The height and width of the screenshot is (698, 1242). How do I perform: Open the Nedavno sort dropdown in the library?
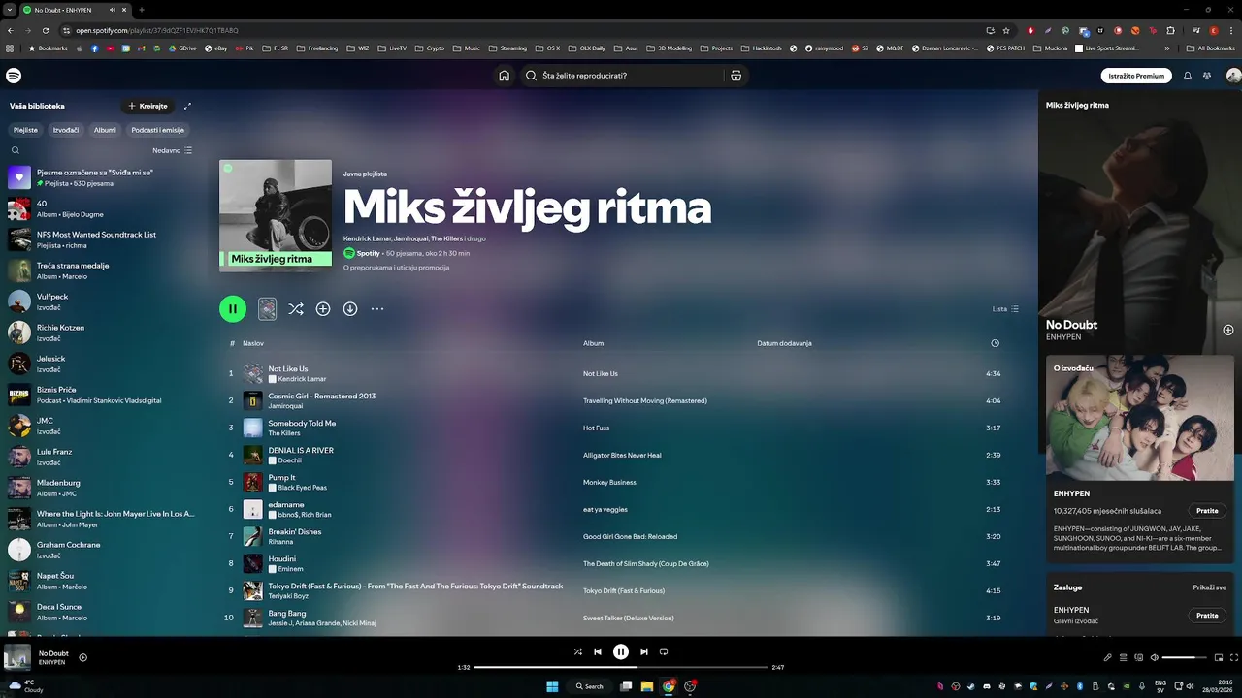(173, 150)
